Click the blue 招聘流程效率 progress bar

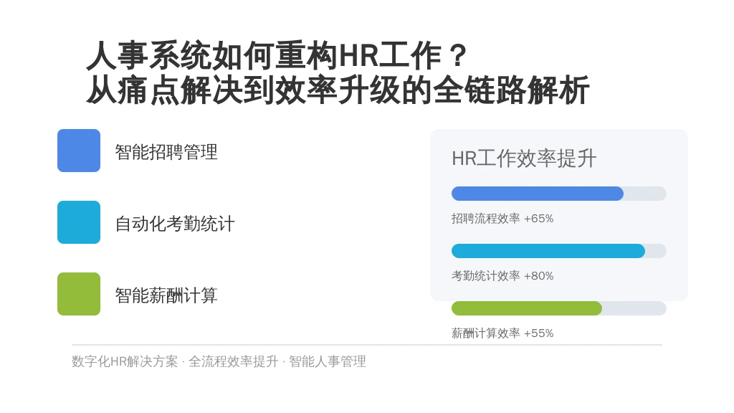[537, 194]
